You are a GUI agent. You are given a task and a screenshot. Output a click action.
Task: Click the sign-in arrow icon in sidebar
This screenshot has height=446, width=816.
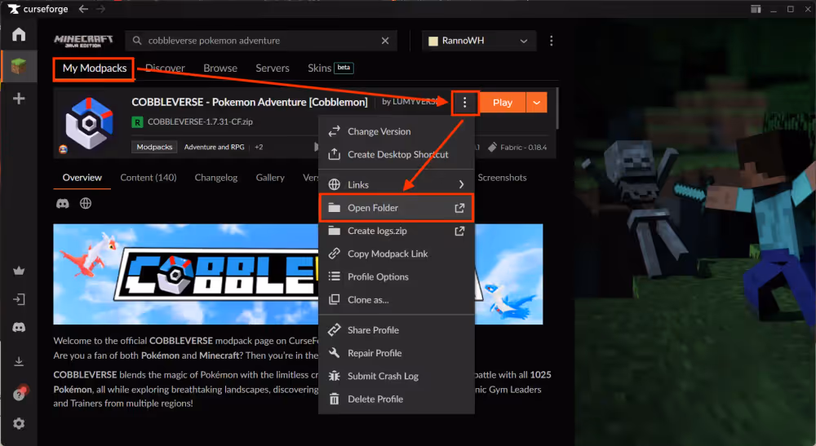point(19,299)
